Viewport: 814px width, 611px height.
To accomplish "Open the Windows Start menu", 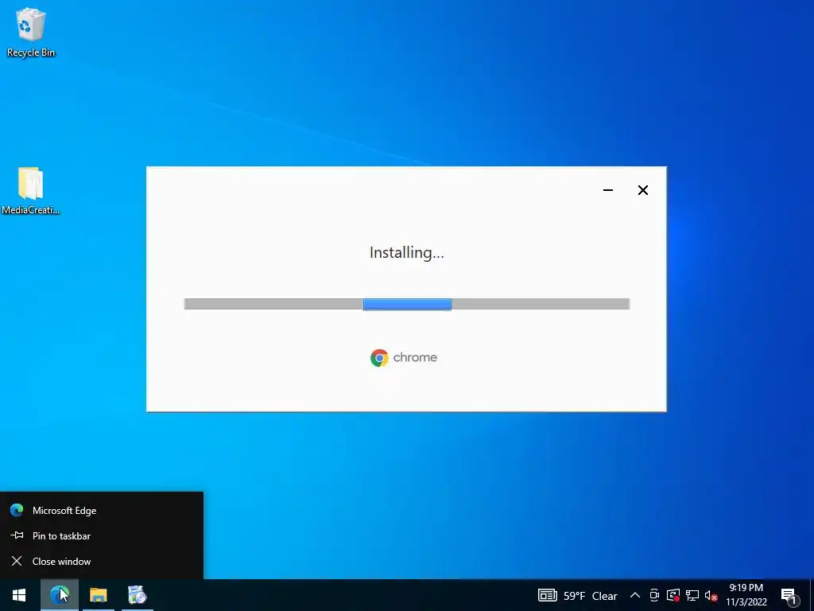I will tap(19, 595).
